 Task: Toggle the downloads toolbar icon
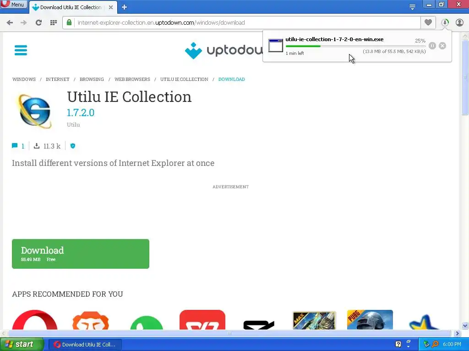click(445, 22)
